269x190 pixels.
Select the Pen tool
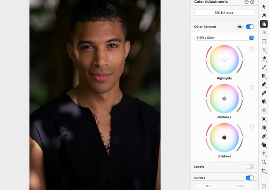pos(264,136)
